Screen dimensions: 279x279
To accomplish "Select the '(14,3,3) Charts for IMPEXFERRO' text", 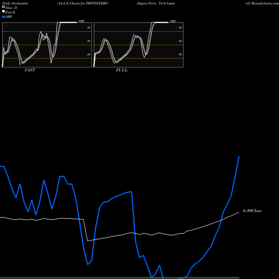I will point(83,3).
